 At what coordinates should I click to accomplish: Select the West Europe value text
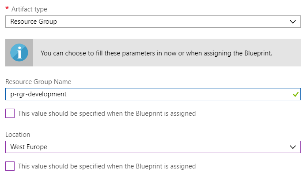pyautogui.click(x=29, y=147)
